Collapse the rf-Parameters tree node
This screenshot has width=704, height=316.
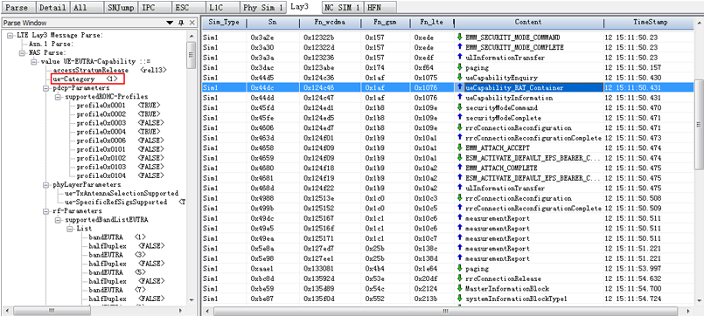(45, 210)
